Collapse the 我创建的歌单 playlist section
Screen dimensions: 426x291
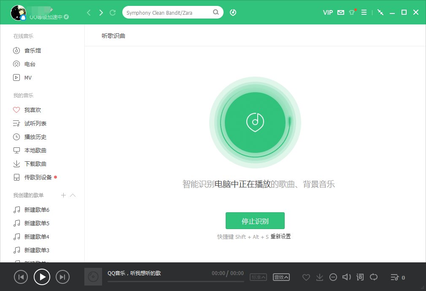coord(72,195)
